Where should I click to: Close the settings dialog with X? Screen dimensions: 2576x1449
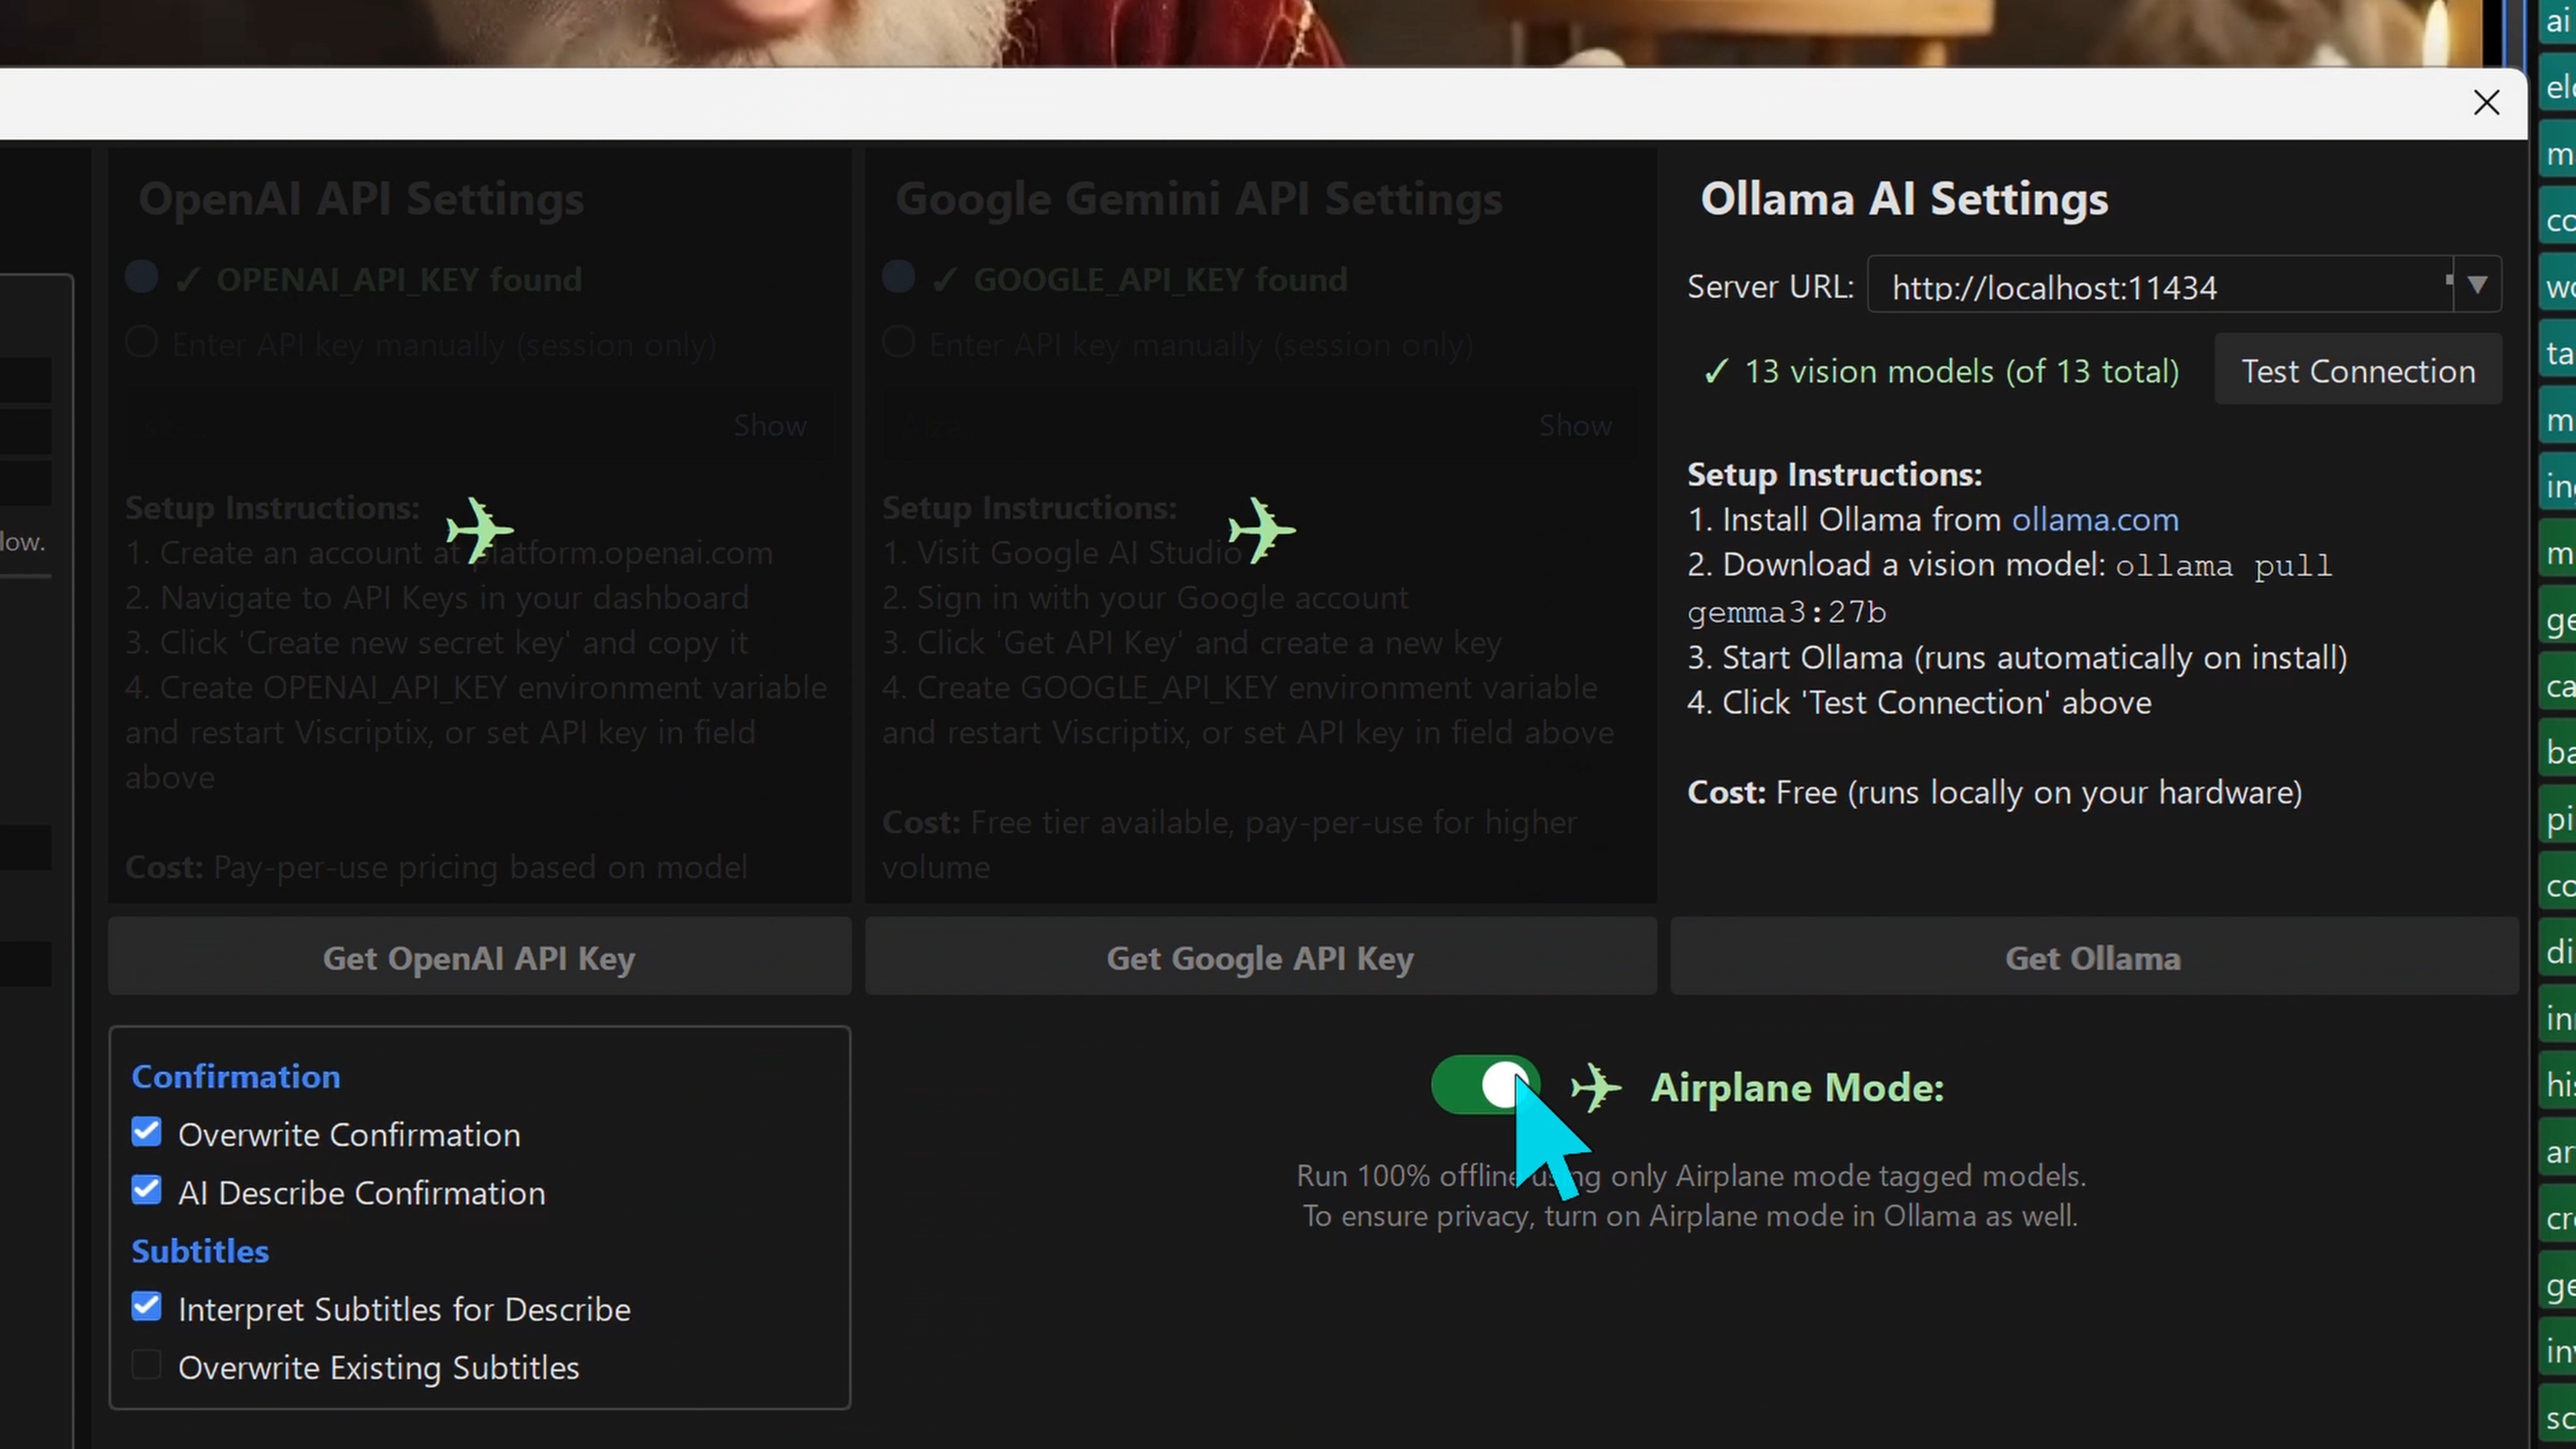coord(2486,103)
